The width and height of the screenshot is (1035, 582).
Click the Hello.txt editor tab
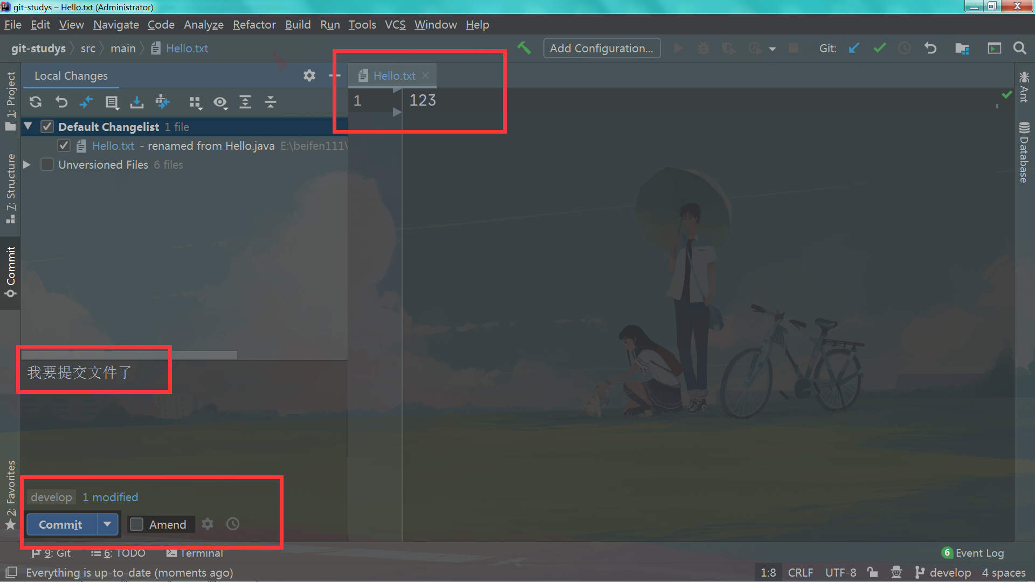coord(394,75)
